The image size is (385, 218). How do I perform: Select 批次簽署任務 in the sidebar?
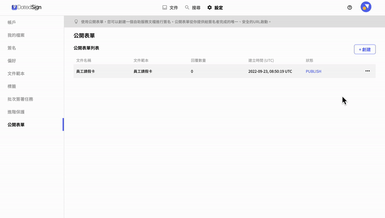point(20,99)
